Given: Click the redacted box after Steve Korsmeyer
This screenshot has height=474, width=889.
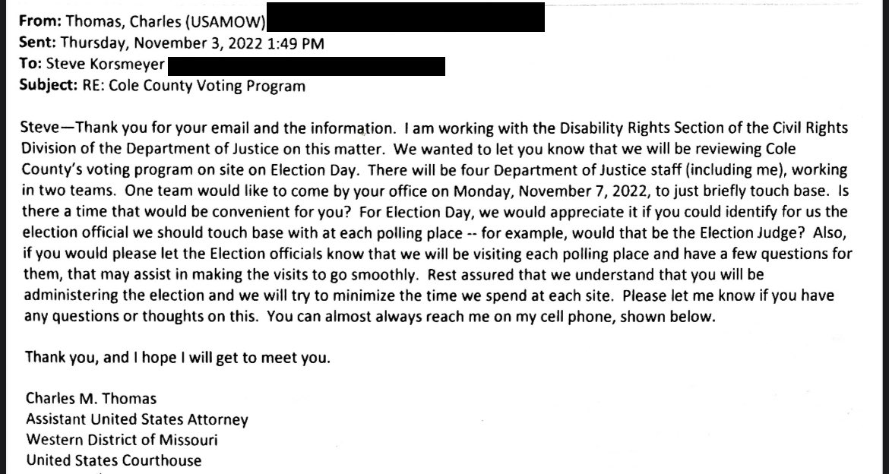Looking at the screenshot, I should click(307, 66).
